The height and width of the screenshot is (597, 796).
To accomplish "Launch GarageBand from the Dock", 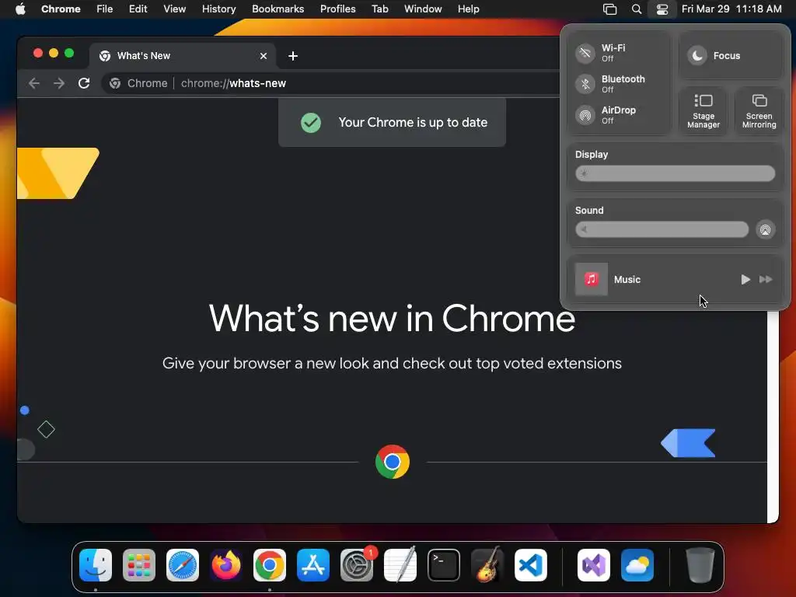I will click(487, 565).
